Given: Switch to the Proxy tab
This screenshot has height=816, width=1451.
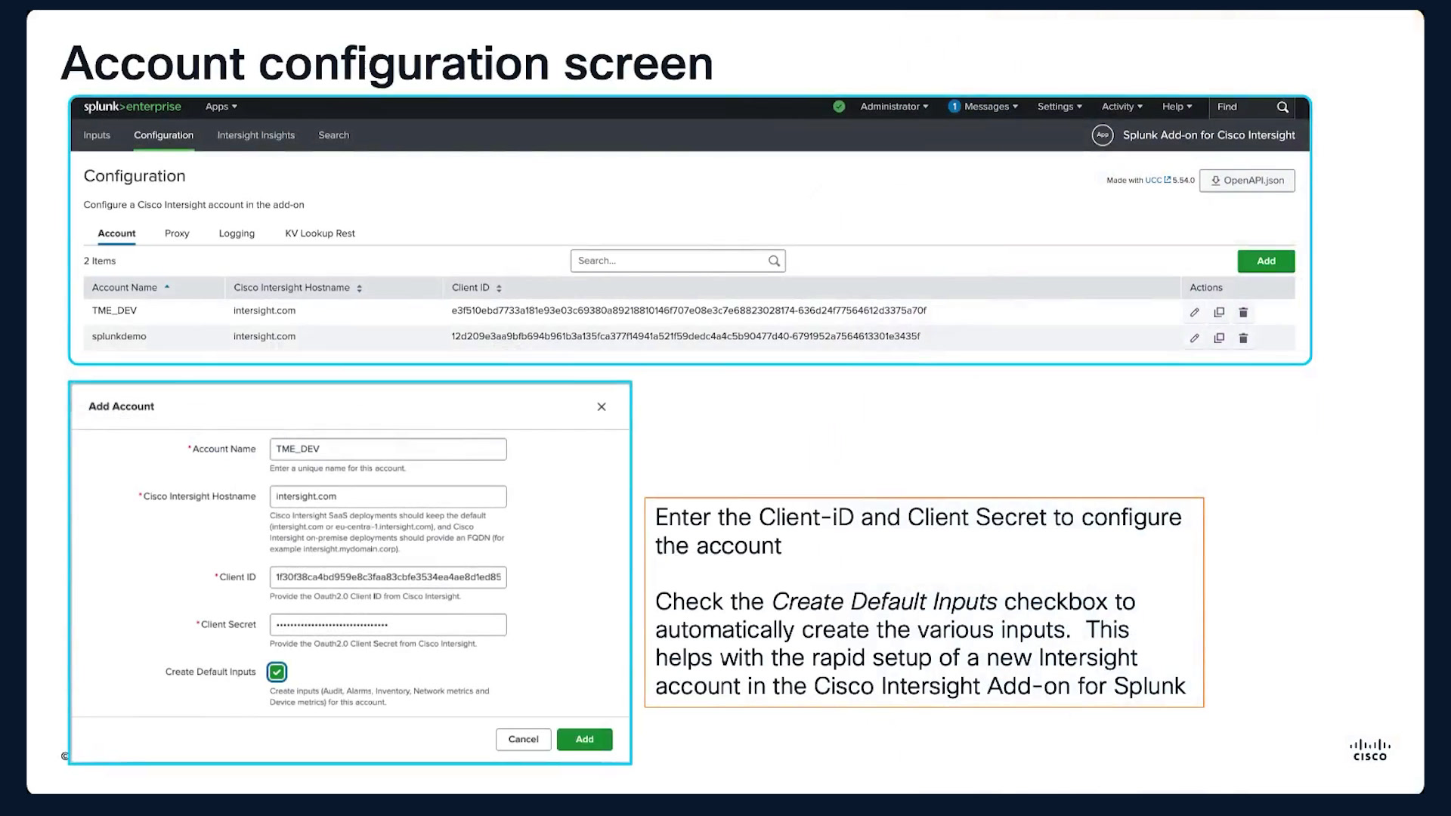Looking at the screenshot, I should (177, 233).
